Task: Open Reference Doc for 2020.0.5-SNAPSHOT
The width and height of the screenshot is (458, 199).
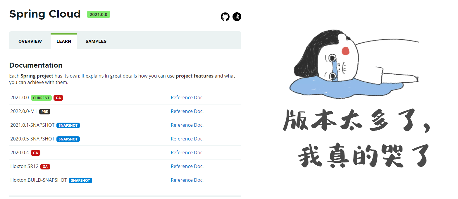Action: coord(187,138)
